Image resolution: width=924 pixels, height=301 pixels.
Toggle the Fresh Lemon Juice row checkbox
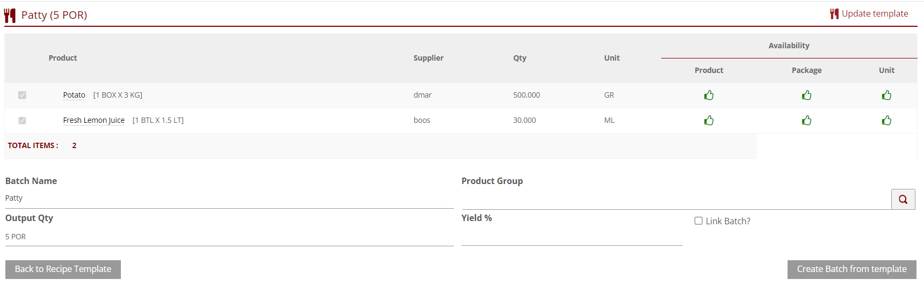tap(22, 120)
